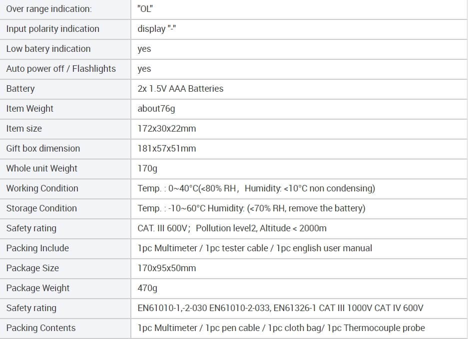Select the "2x 1.5V AAA Batteries" value

tap(181, 89)
